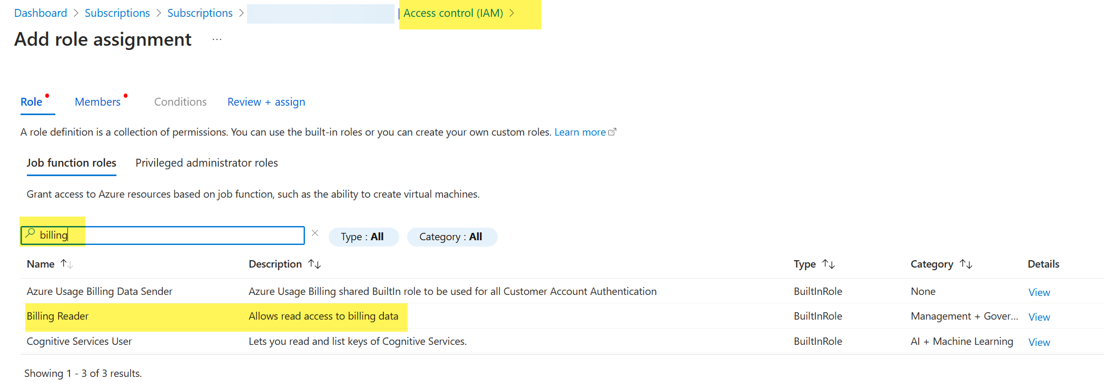Go to the first Subscriptions breadcrumb
This screenshot has height=389, width=1104.
click(x=117, y=13)
